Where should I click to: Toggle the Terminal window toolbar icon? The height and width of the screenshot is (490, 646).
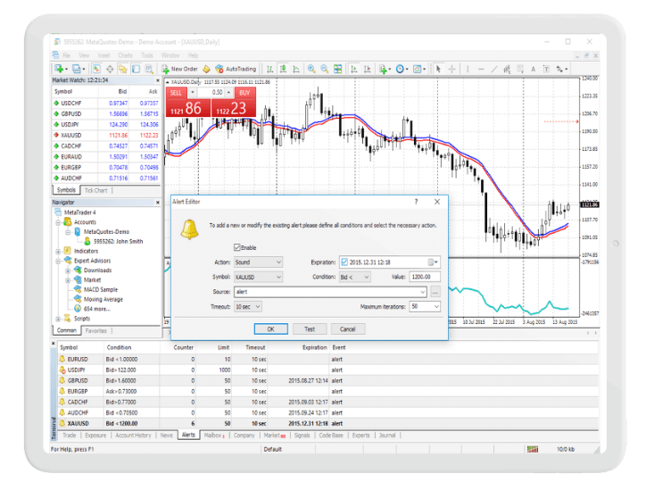coord(136,69)
